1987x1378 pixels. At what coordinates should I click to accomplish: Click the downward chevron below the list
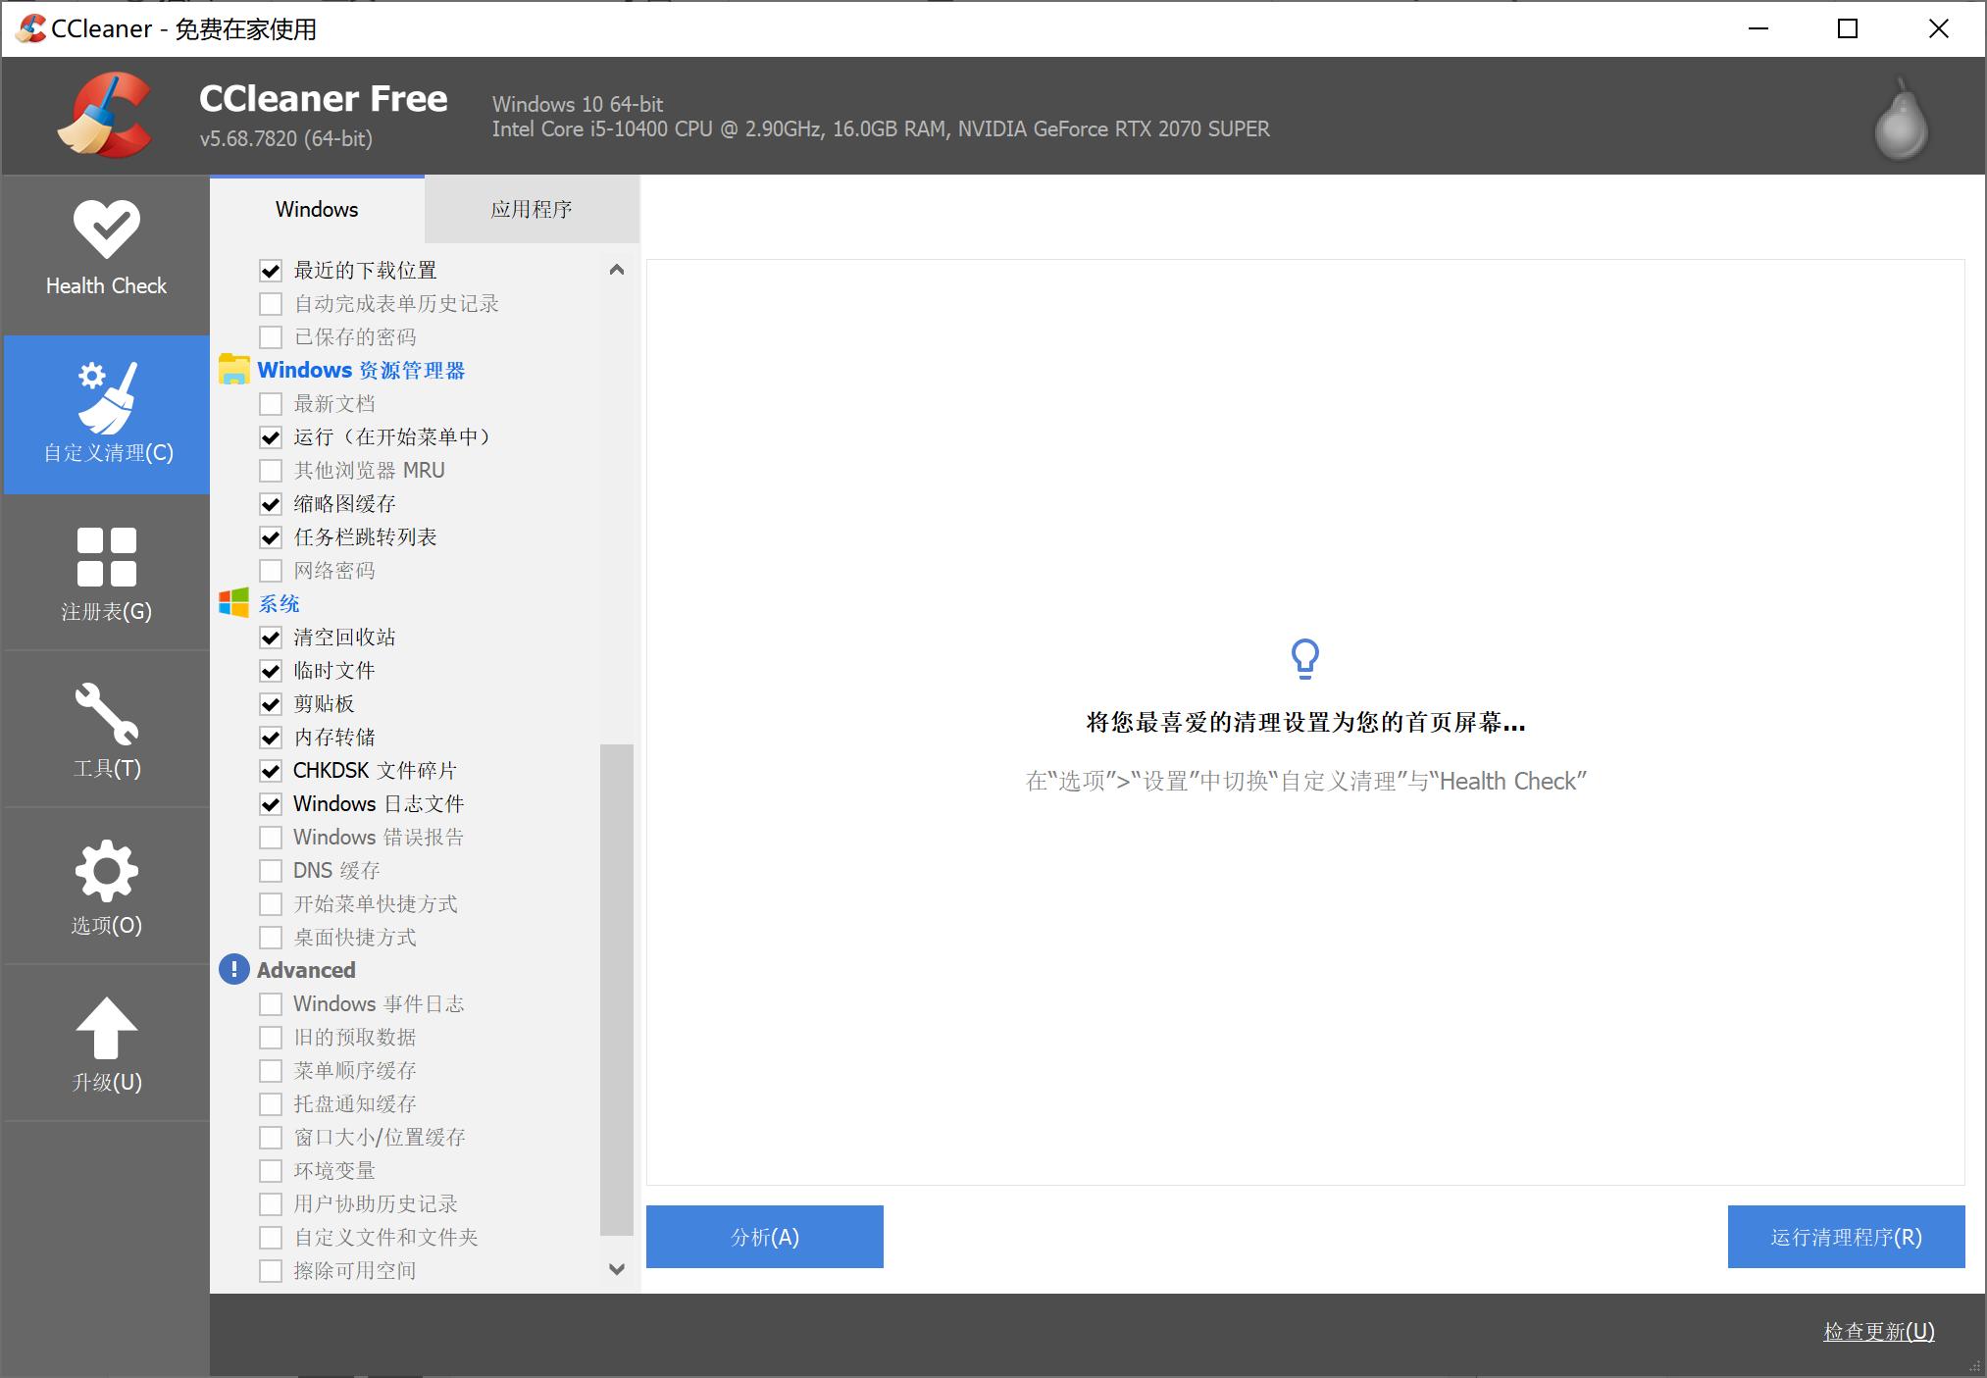point(617,1268)
